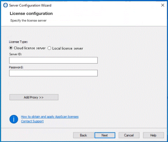Click the License configuration heading

[31, 13]
